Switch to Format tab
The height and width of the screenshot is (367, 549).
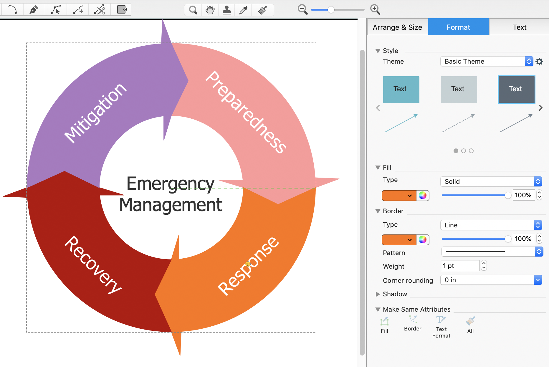click(458, 27)
